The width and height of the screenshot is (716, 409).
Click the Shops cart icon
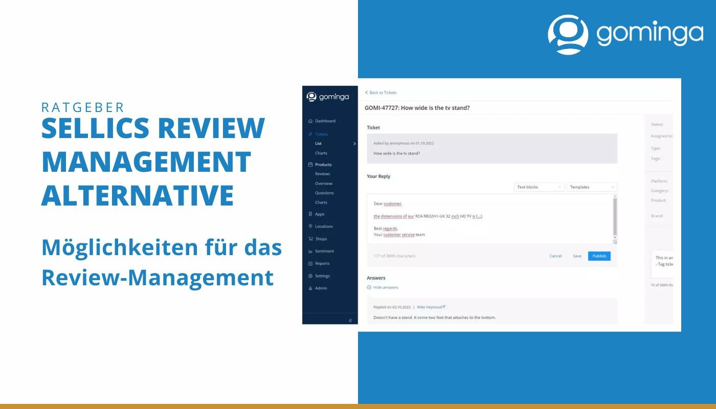coord(310,239)
